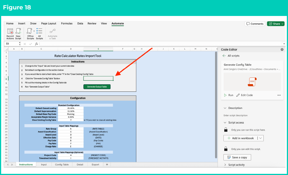
Task: Click the Automate ribbon tab
Action: [x=118, y=23]
